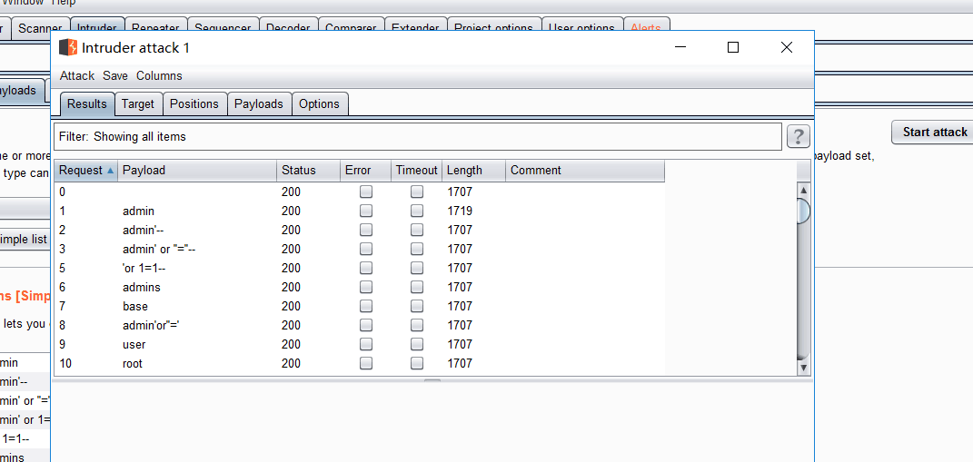Sort results by Payload column header
973x462 pixels.
click(197, 171)
